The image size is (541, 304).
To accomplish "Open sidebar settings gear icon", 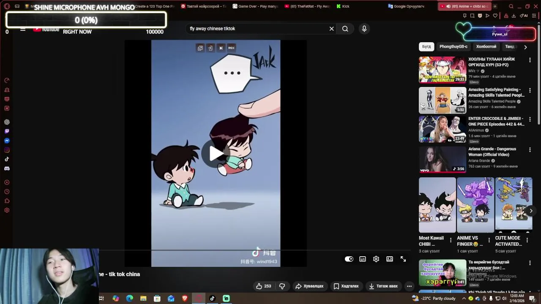I will point(7,210).
